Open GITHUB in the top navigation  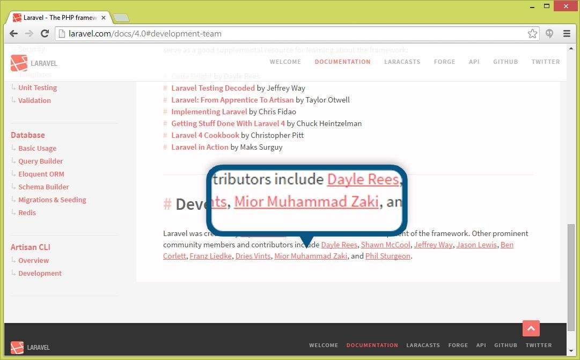505,62
